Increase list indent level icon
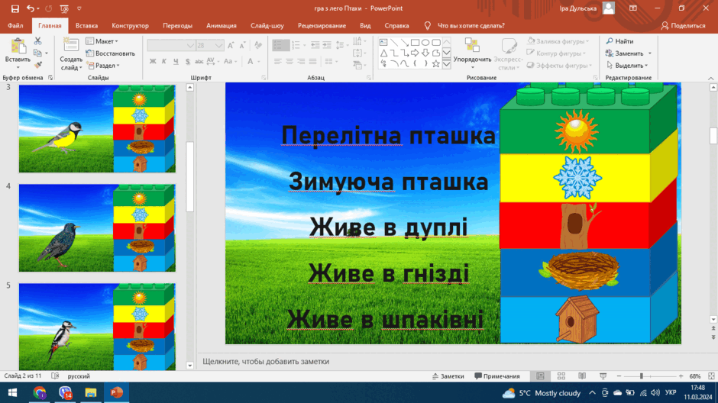The image size is (718, 403). pos(326,45)
